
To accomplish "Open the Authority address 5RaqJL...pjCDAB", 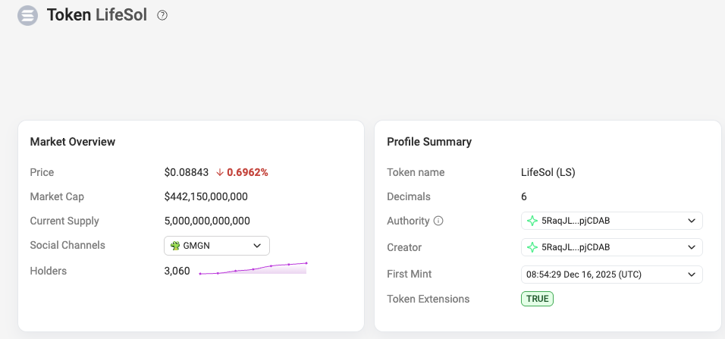I will pos(576,221).
